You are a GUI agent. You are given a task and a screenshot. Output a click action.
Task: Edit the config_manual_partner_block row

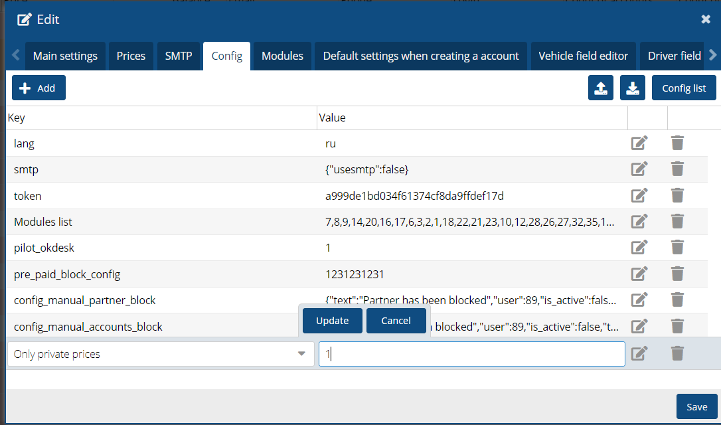pyautogui.click(x=639, y=299)
